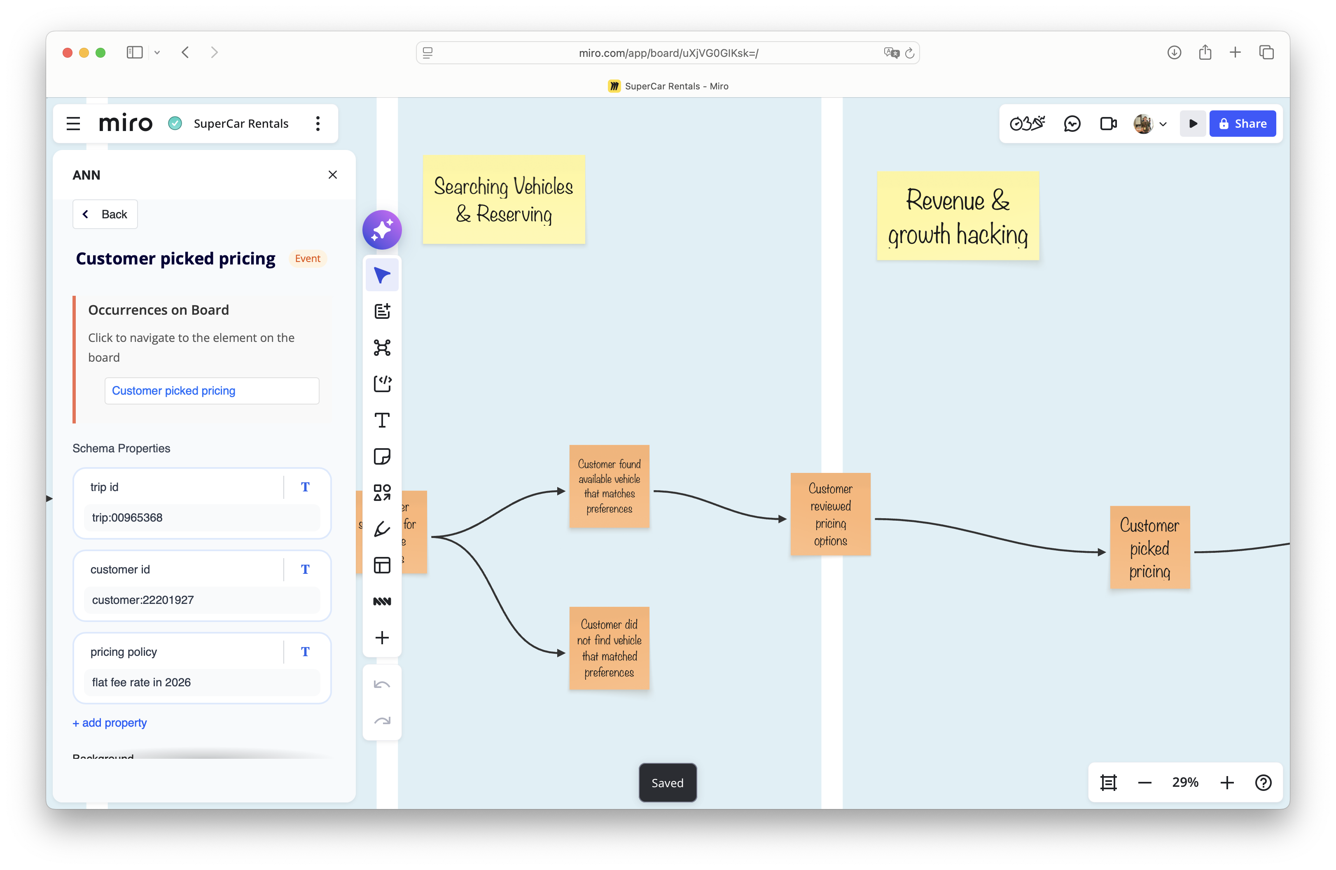1336x870 pixels.
Task: Click the add property link
Action: click(110, 723)
